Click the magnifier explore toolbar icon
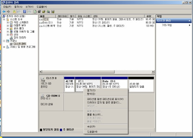 (48, 11)
